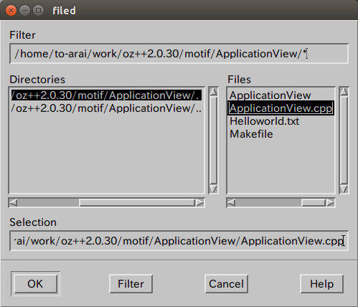Select Makefile in the Files list

tap(251, 134)
